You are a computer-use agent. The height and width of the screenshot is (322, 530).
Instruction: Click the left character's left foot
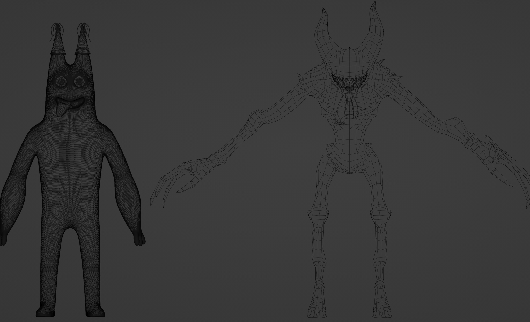point(46,311)
